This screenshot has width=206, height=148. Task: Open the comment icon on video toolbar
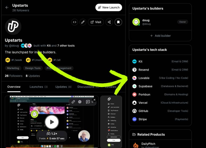click(x=88, y=102)
